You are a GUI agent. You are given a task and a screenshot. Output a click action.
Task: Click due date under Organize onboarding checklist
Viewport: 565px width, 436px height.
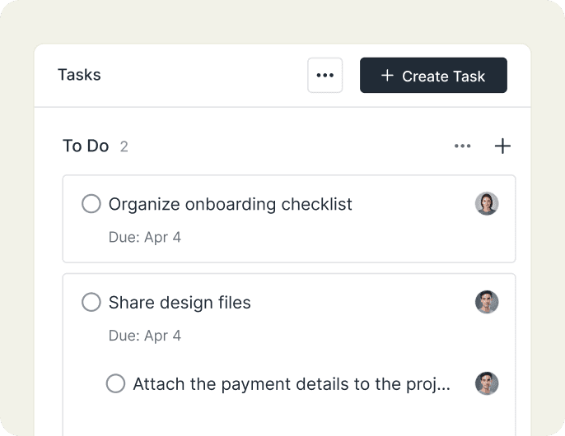click(x=145, y=238)
